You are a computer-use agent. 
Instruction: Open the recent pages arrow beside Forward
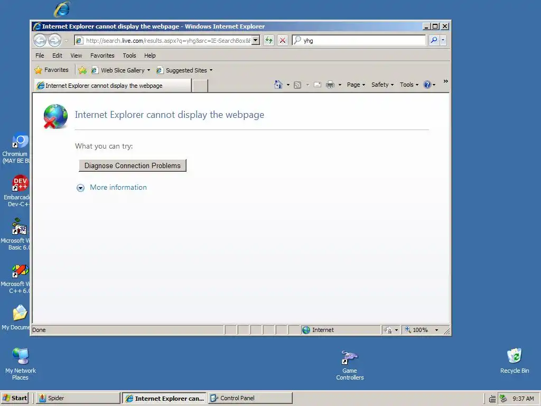click(x=66, y=40)
